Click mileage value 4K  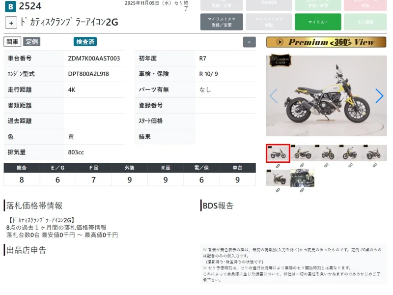click(x=72, y=90)
